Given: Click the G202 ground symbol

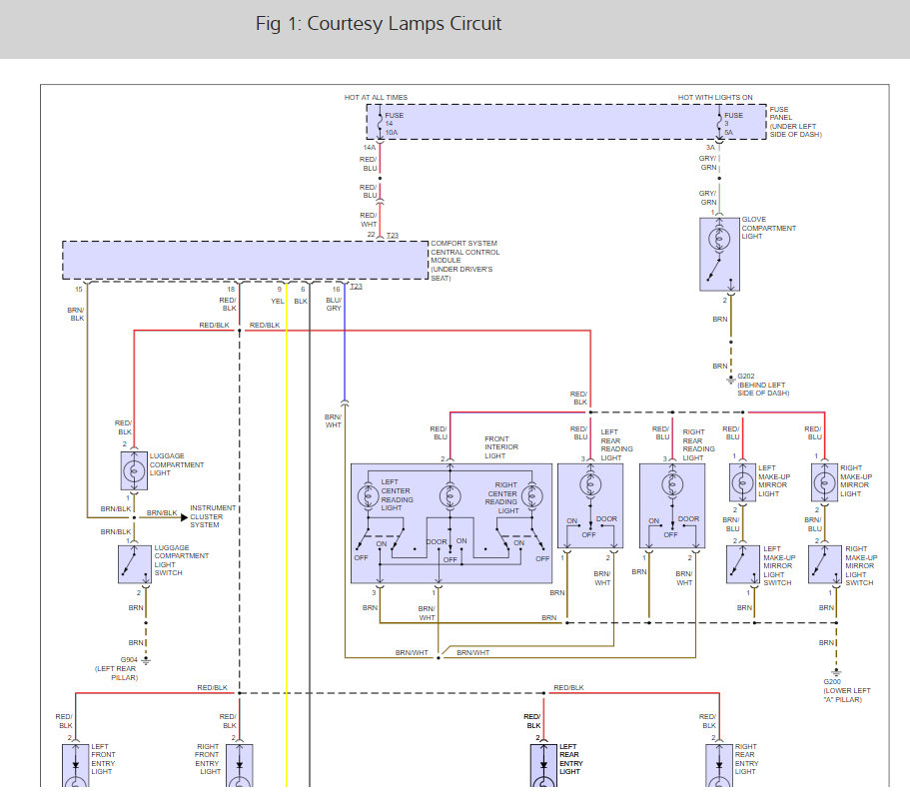Looking at the screenshot, I should tap(730, 381).
